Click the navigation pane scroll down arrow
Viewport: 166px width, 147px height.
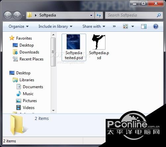point(53,110)
